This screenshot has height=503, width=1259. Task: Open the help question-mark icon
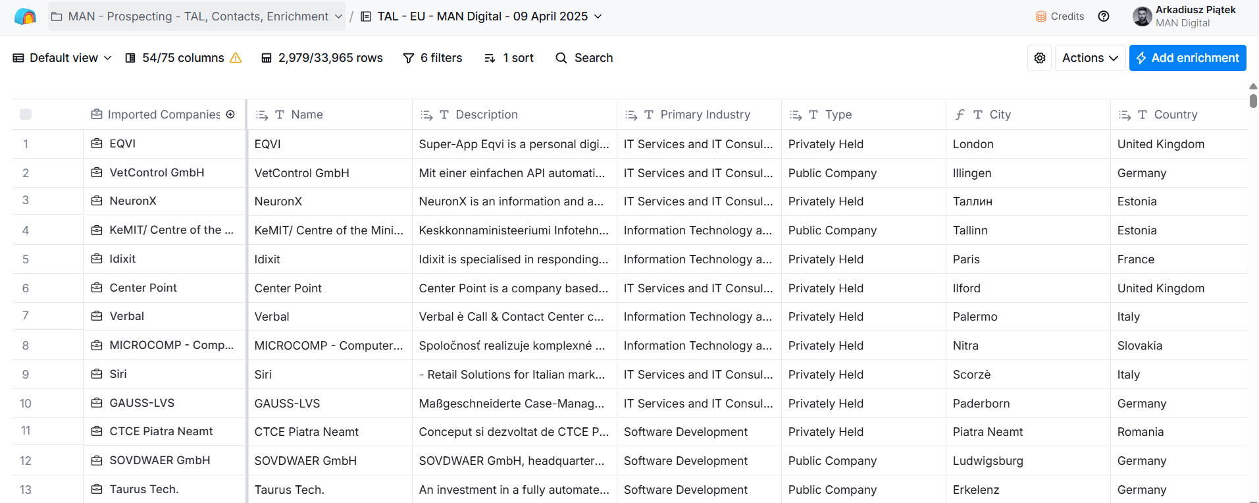(1104, 16)
